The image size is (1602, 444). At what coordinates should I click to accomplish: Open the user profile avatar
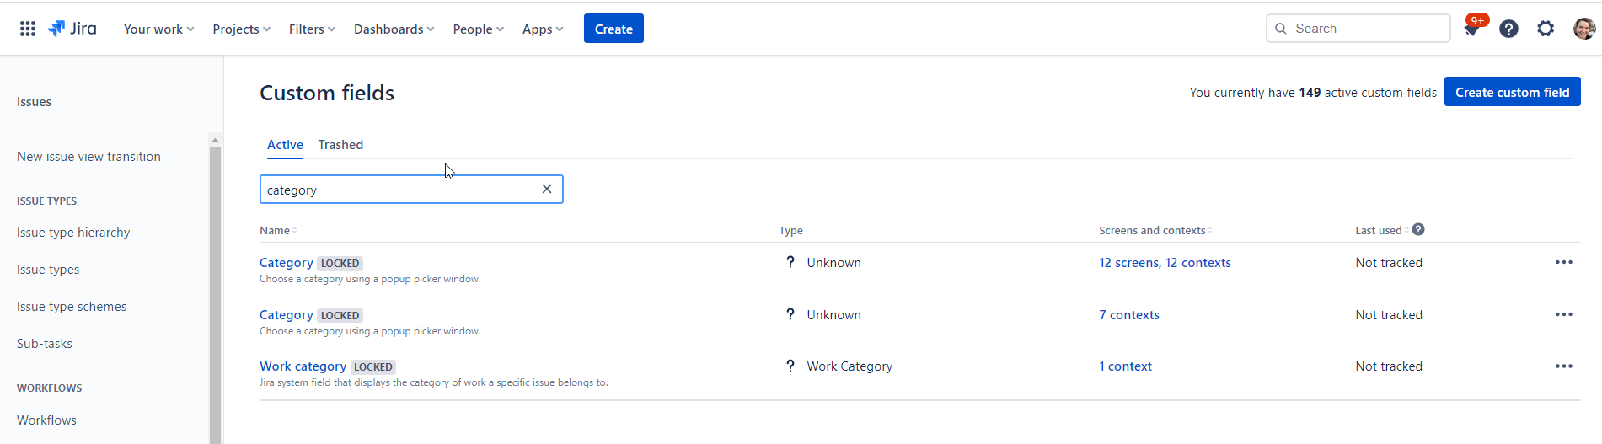pyautogui.click(x=1583, y=29)
